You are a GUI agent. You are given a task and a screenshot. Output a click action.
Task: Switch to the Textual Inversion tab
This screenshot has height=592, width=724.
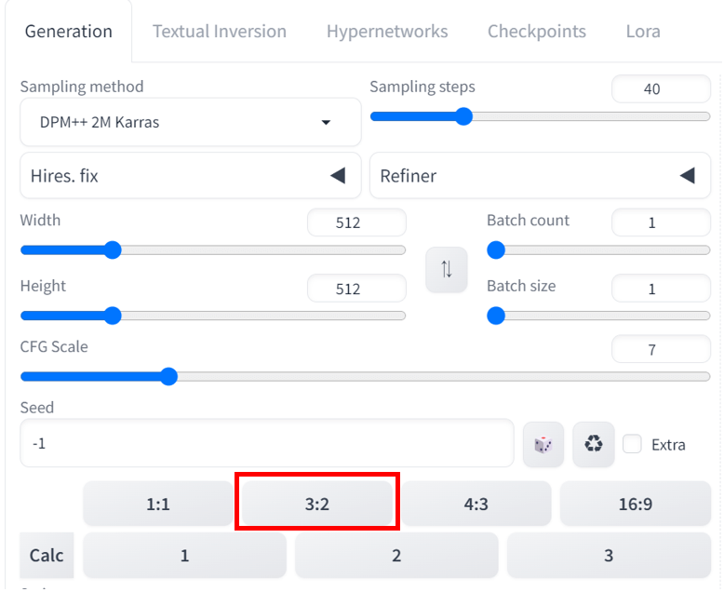(220, 32)
